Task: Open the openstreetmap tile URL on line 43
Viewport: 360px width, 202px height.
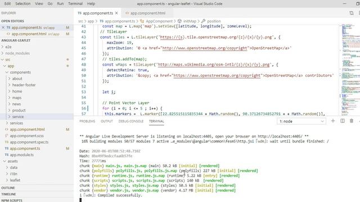Action: pyautogui.click(x=215, y=37)
